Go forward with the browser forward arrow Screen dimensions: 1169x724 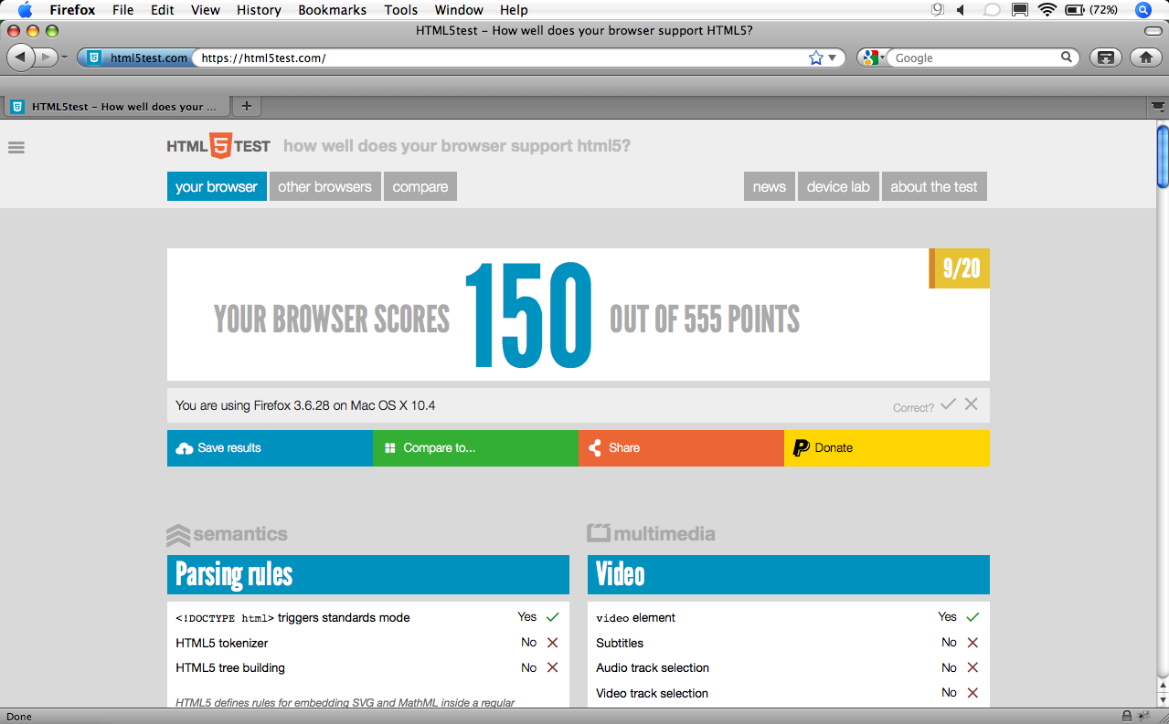pyautogui.click(x=47, y=58)
